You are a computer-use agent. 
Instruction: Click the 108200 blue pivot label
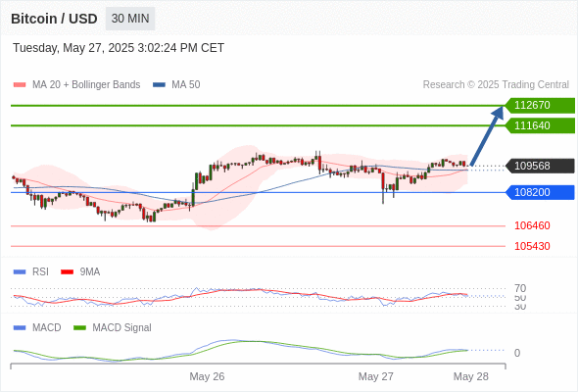tap(540, 192)
